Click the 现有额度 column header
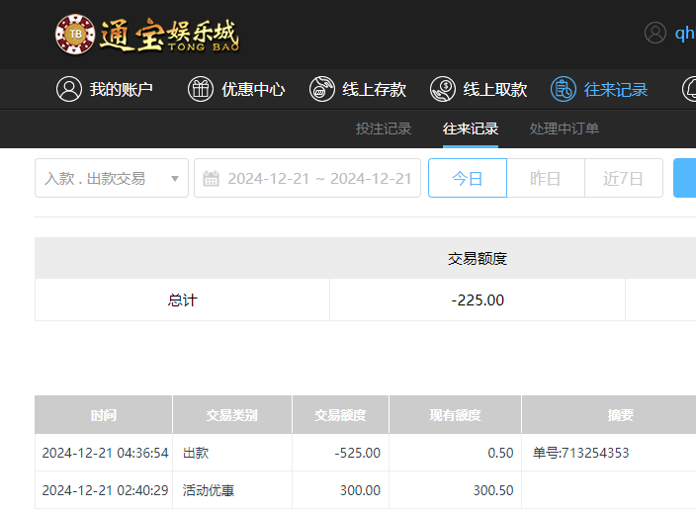The width and height of the screenshot is (696, 512). pyautogui.click(x=455, y=414)
